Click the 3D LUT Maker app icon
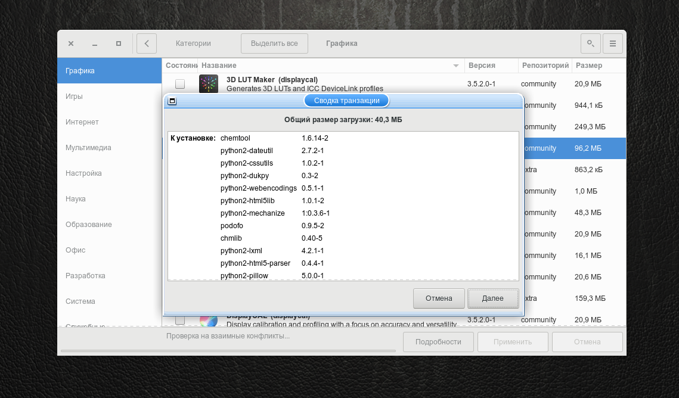 tap(208, 83)
